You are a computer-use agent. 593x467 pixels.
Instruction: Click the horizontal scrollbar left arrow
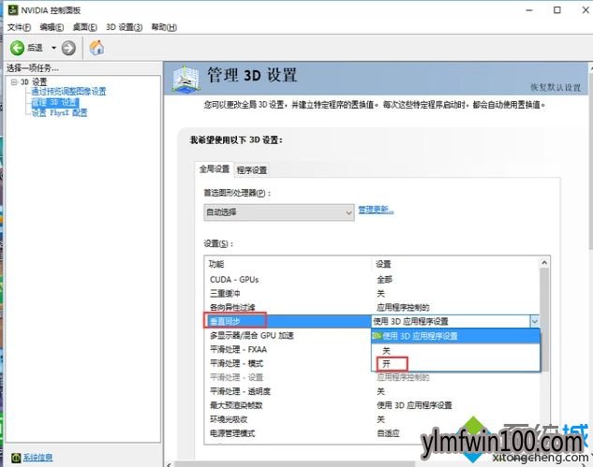coord(169,464)
